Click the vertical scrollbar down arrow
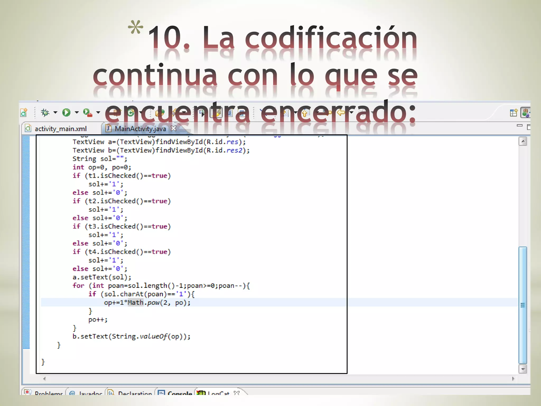Image resolution: width=541 pixels, height=406 pixels. click(x=523, y=369)
